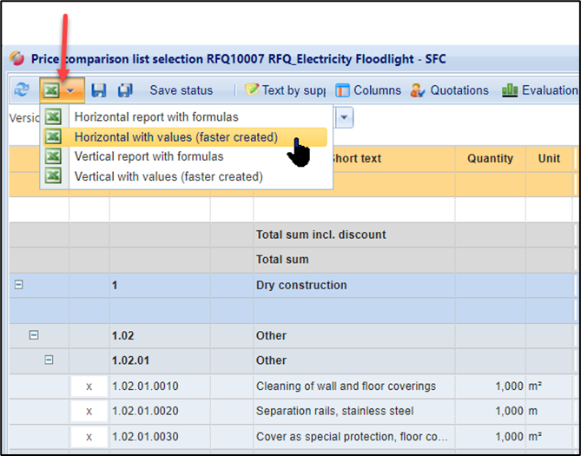Select Horizontal report with formulas
Screen dimensions: 581x456
coord(156,116)
